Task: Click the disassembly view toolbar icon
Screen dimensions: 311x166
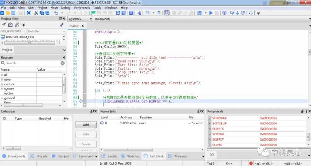Action: 200,13
